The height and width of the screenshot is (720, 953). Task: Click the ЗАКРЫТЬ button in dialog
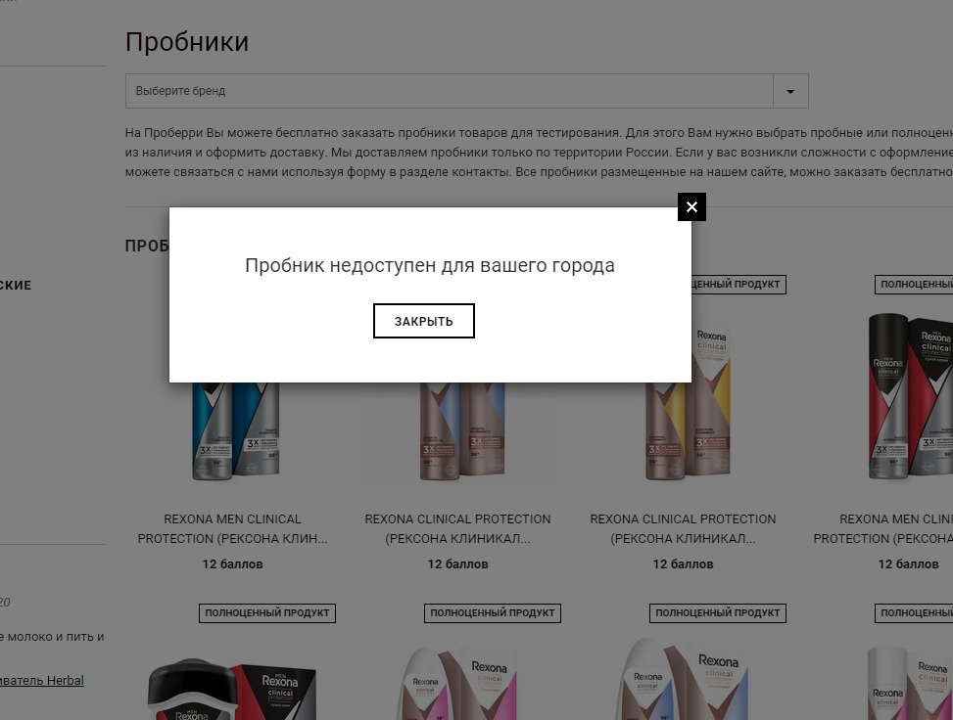tap(424, 321)
